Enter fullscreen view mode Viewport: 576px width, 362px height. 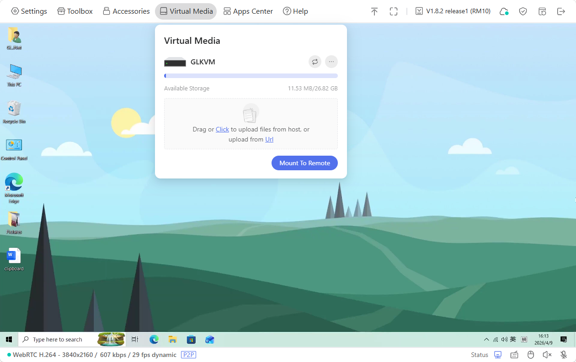[393, 11]
